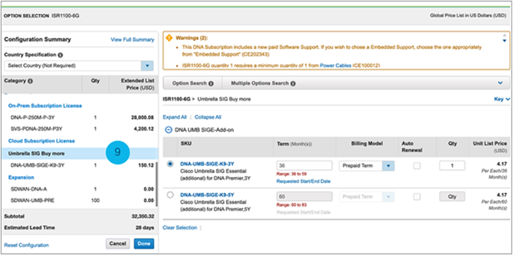Toggle Auto Renewal for DNA-UMB-SIGE-K9-3Y

coord(417,166)
